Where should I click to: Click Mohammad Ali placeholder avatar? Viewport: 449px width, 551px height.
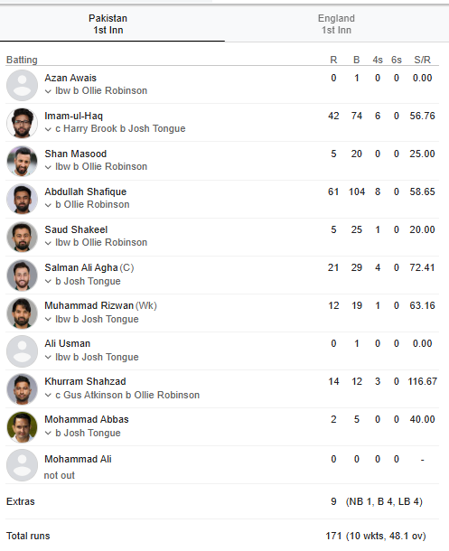click(22, 465)
